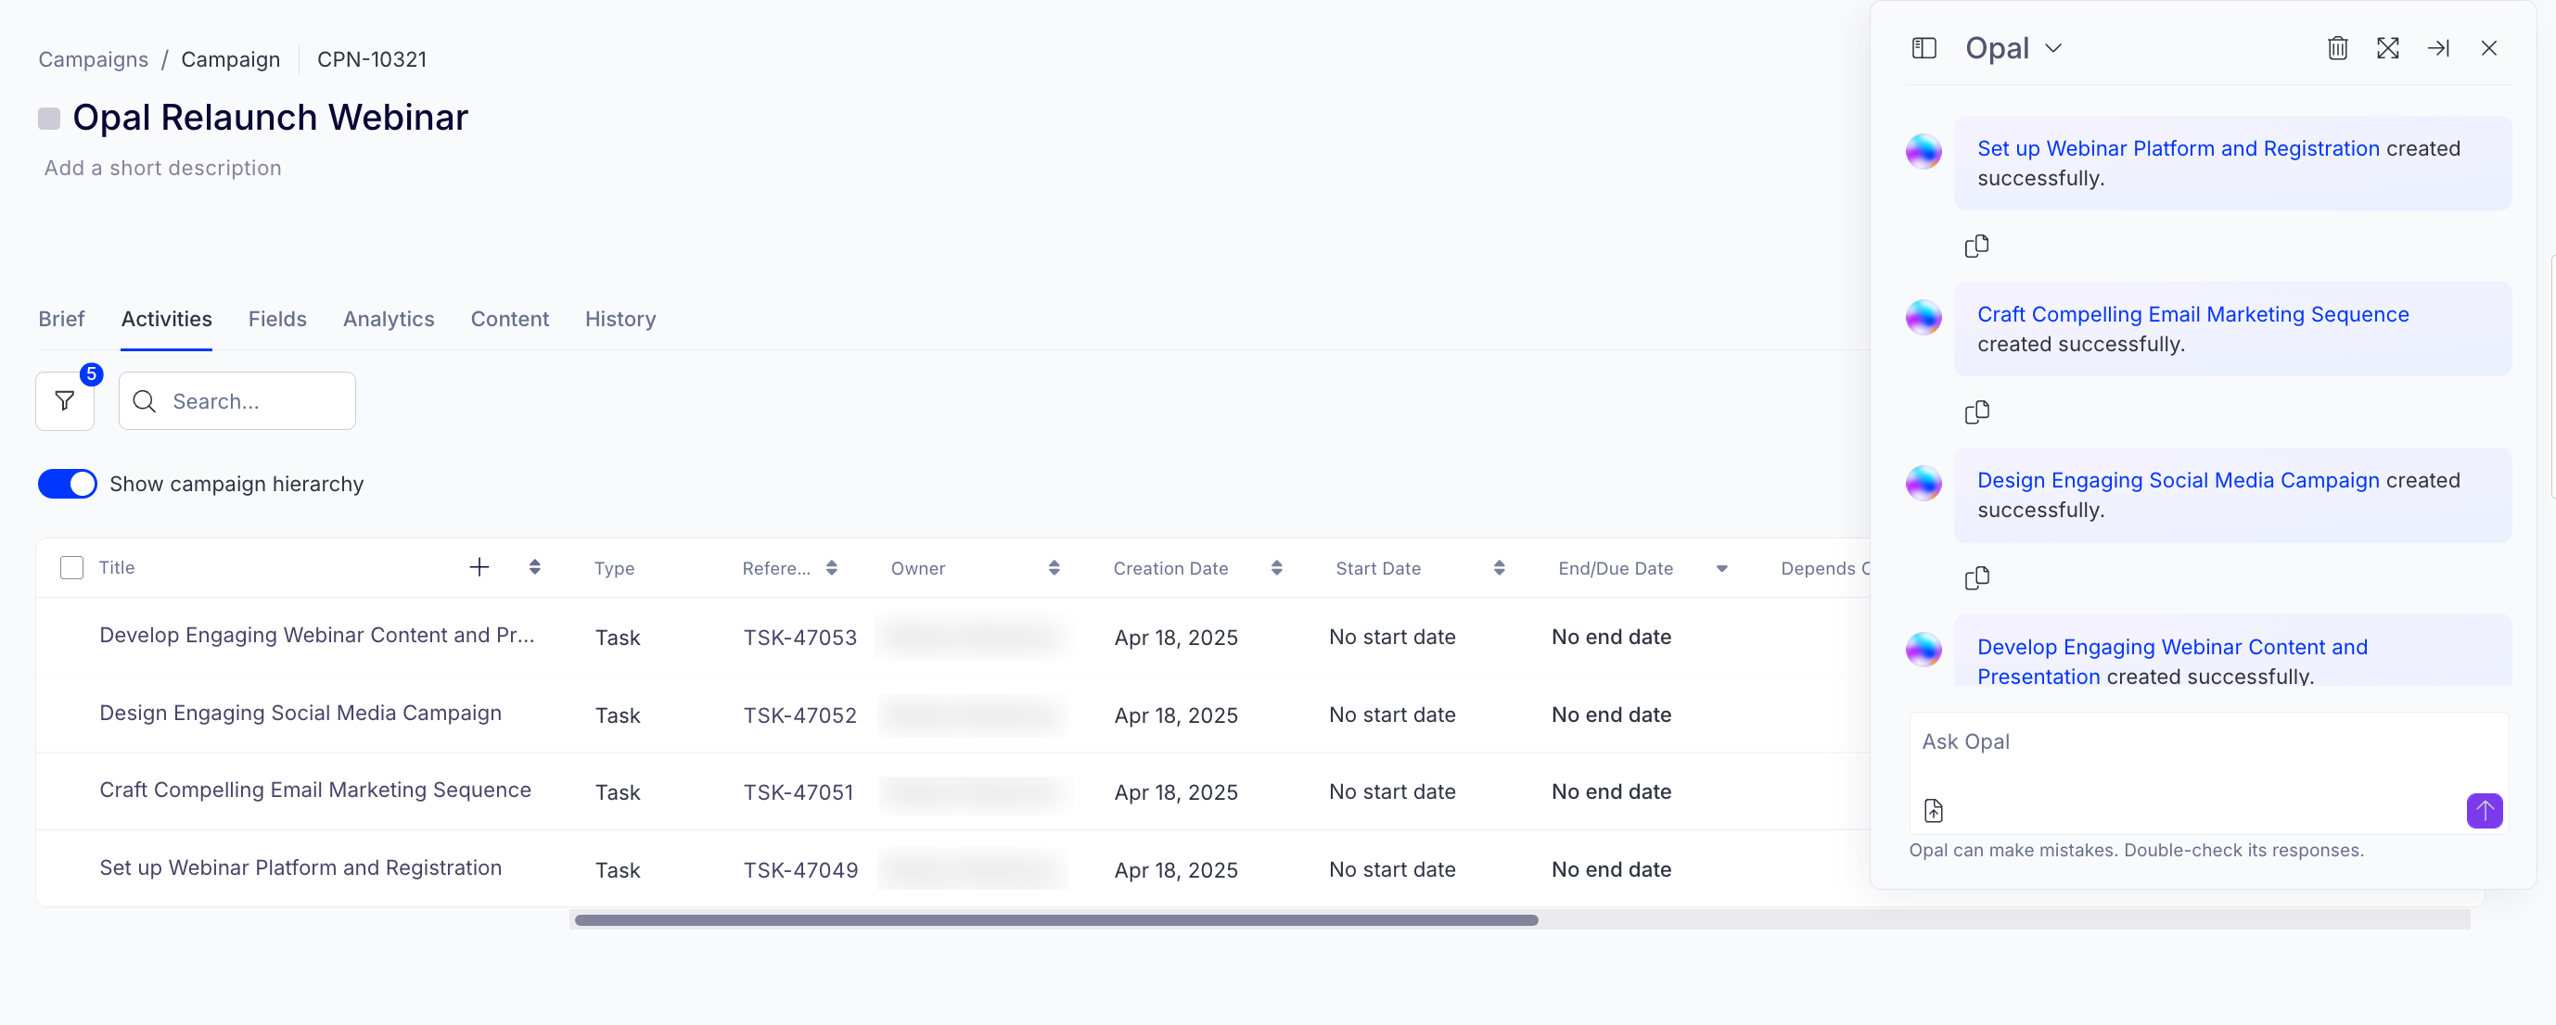Open Design Engaging Social Media Campaign table row
The width and height of the screenshot is (2556, 1025).
pyautogui.click(x=300, y=714)
